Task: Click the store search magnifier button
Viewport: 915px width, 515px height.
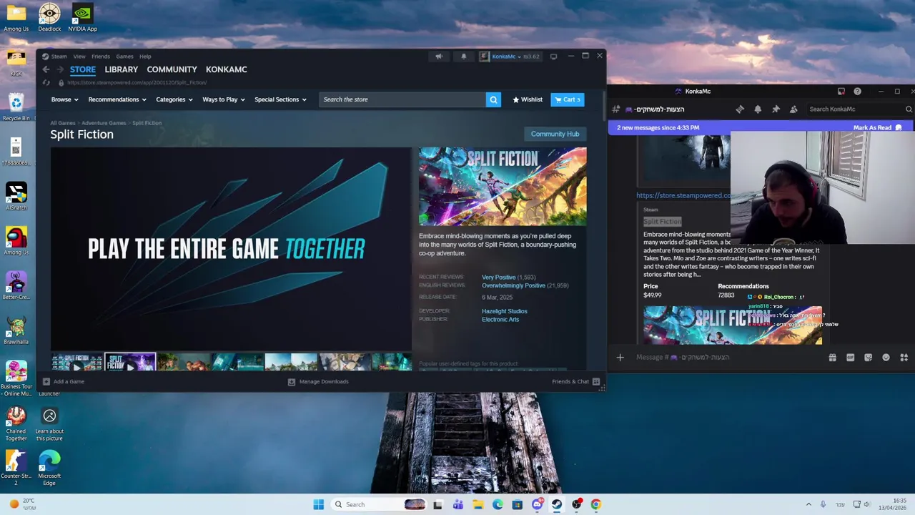Action: (493, 99)
